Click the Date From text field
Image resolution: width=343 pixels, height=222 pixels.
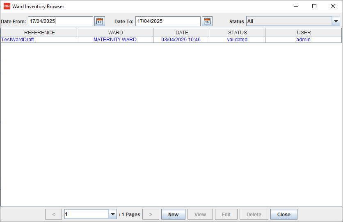tap(60, 21)
